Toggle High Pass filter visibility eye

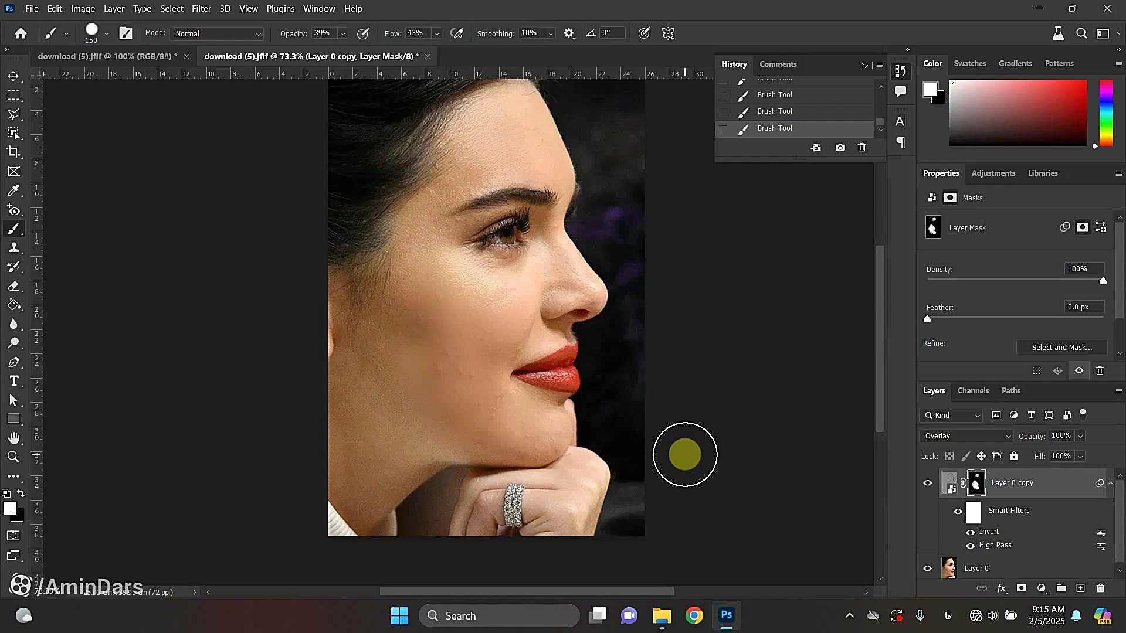coord(970,546)
